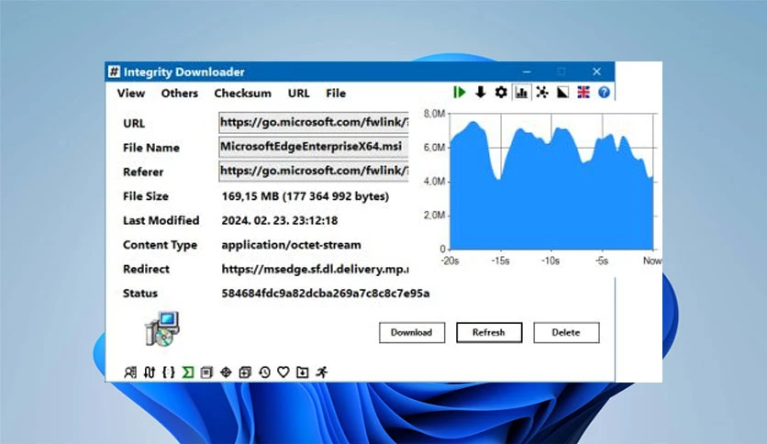
Task: Click the user profile icon in bottom bar
Action: (x=130, y=372)
